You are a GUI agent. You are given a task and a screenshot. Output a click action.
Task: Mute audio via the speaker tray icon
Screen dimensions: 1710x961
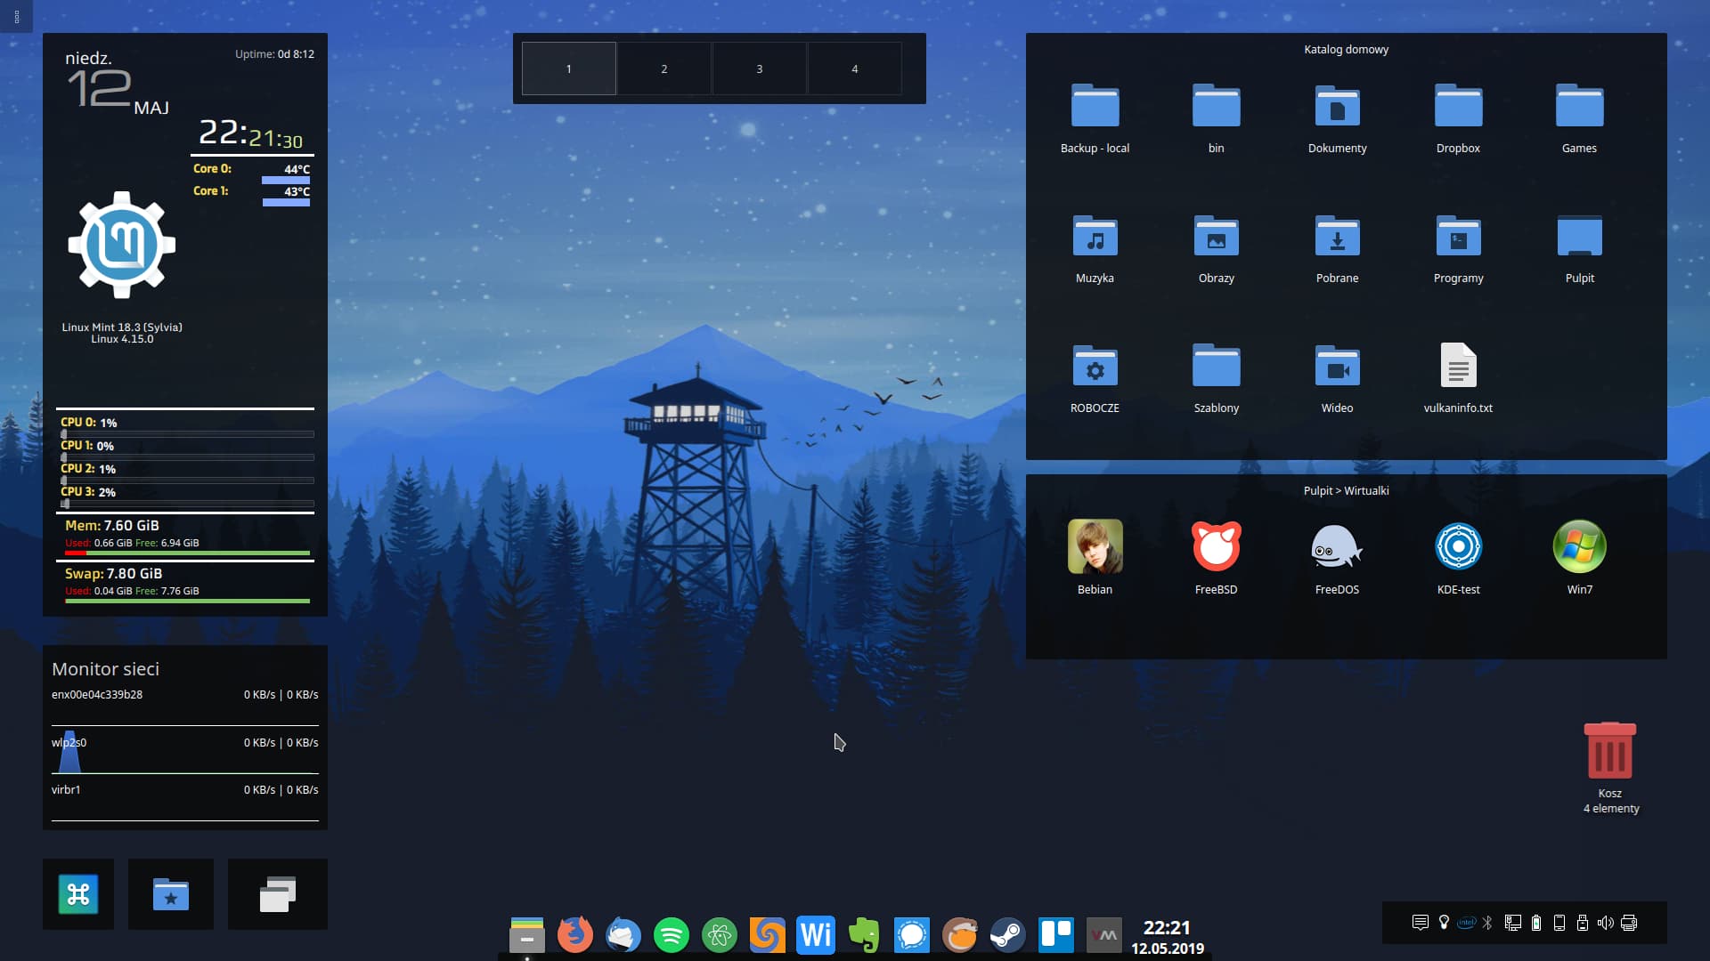(x=1606, y=923)
